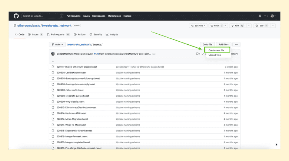The image size is (289, 161).
Task: Click the search or jump to field
Action: coord(43,16)
